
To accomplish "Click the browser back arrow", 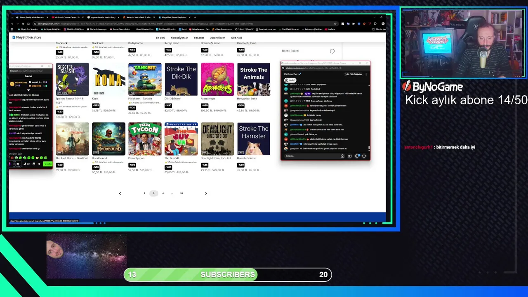I will [12, 24].
